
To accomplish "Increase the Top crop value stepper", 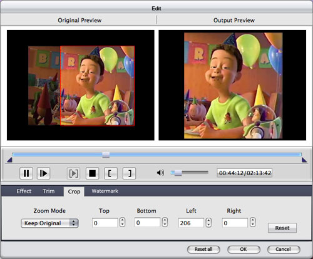I will point(123,220).
